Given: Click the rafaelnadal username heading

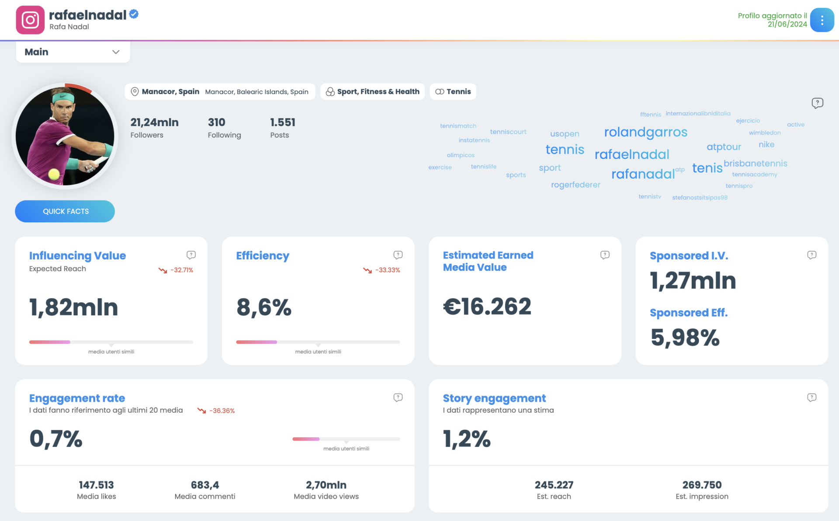Looking at the screenshot, I should [87, 15].
